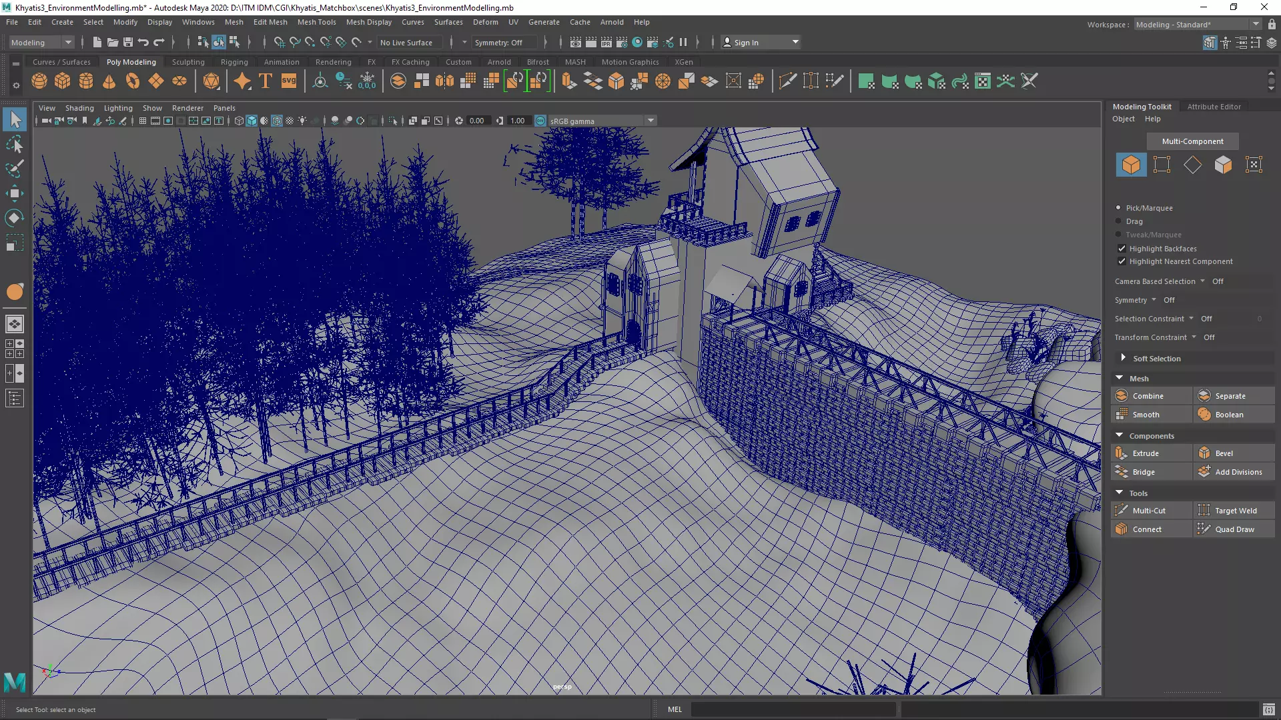Click the gamma 1.00 value field
1281x720 pixels.
(518, 121)
